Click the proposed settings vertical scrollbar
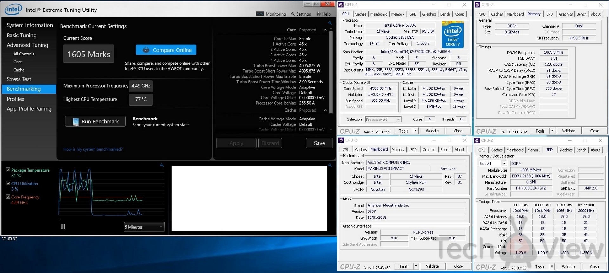Viewport: 609px width, 273px height. (331, 72)
